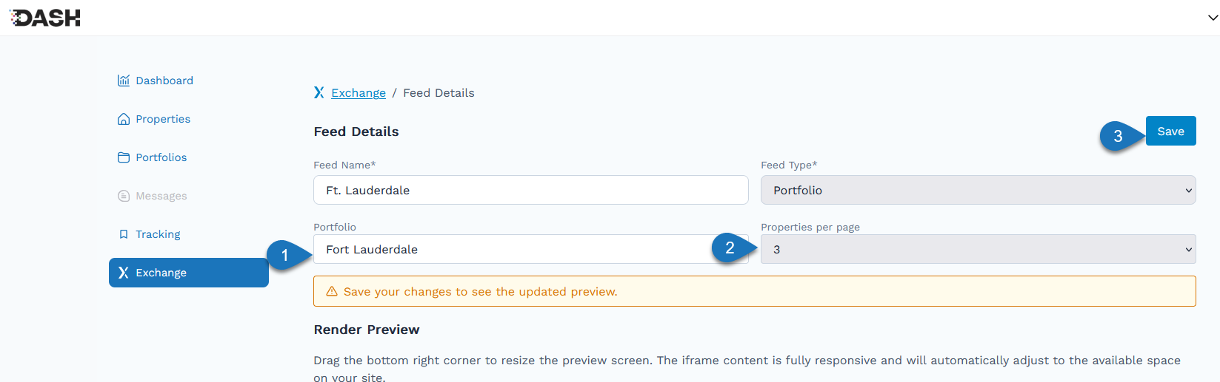Click the Properties house icon
Viewport: 1220px width, 382px height.
click(x=124, y=119)
